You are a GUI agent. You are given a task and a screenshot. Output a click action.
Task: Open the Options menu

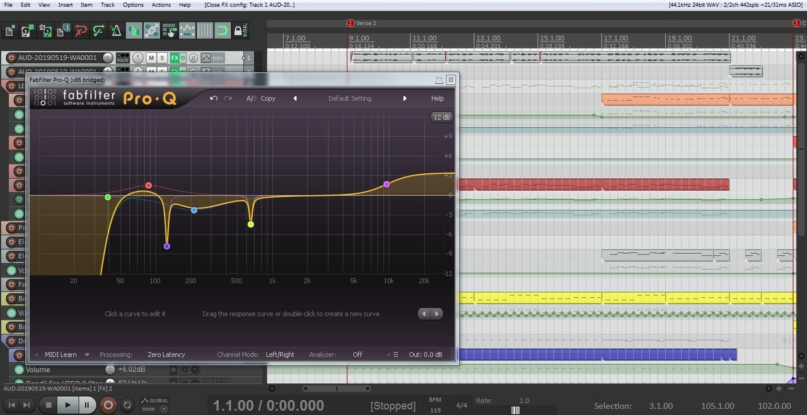(133, 5)
